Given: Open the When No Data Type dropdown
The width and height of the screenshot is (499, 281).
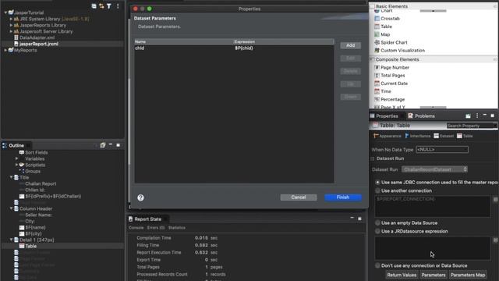Looking at the screenshot, I should coord(442,149).
